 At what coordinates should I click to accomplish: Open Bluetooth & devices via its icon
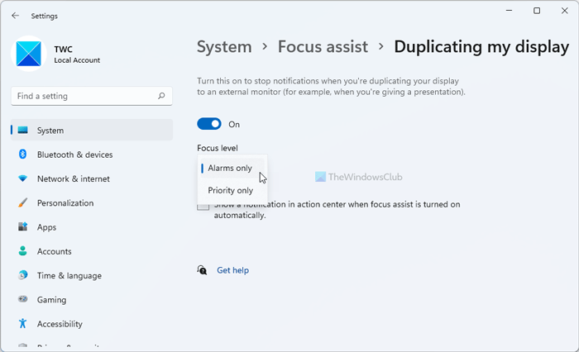(x=22, y=155)
